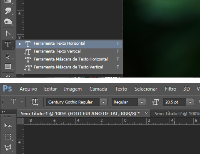Image resolution: width=200 pixels, height=154 pixels.
Task: Select the Move tool in lower toolbar
Action: coord(8,126)
